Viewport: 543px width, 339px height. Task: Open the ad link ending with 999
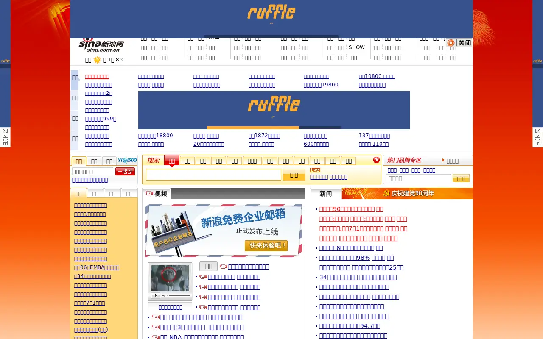(101, 119)
